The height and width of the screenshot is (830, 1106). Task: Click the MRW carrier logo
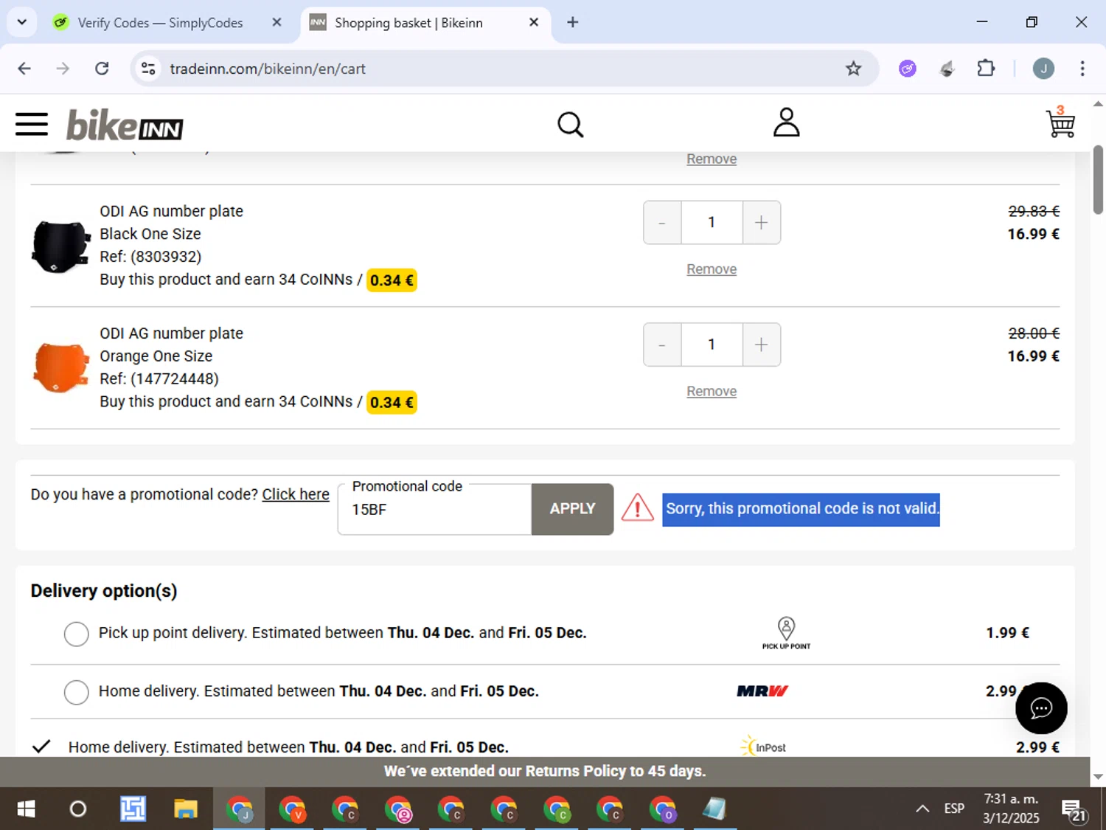762,691
